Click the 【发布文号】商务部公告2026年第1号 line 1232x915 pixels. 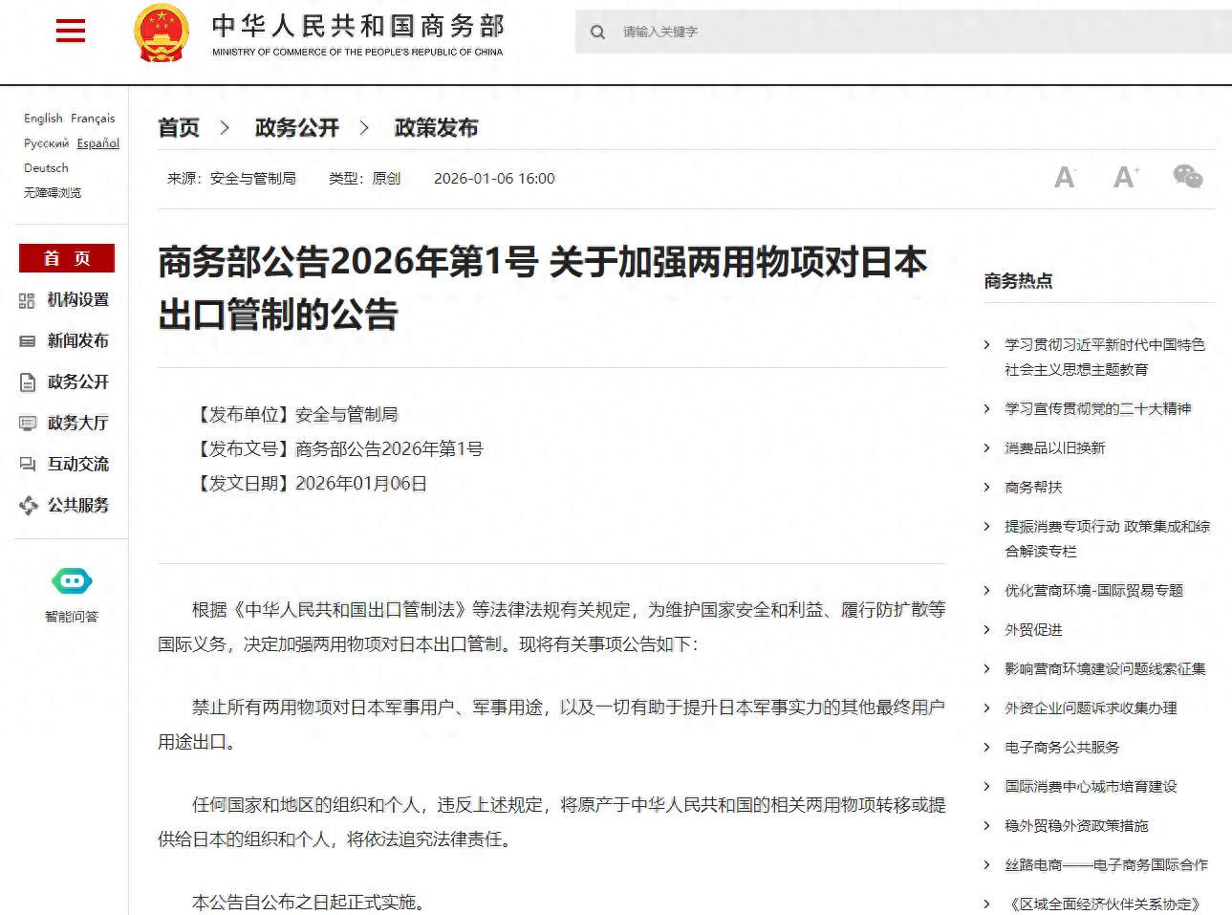338,449
